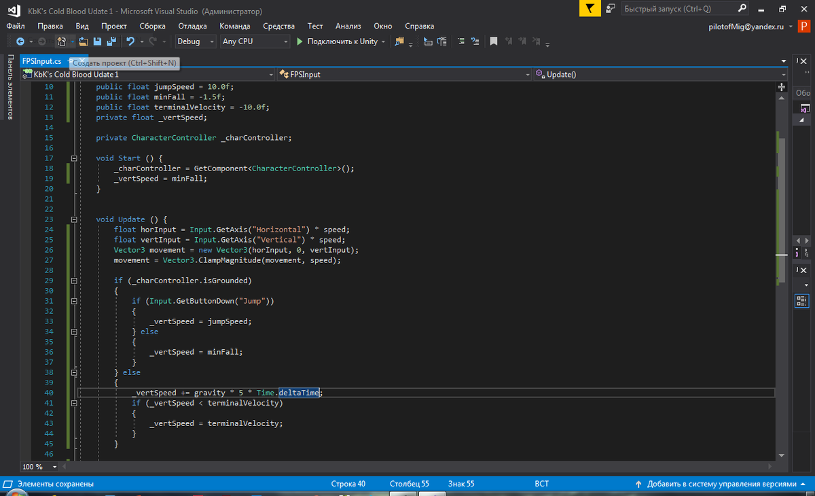
Task: Open the Debug configuration combo box
Action: point(194,41)
